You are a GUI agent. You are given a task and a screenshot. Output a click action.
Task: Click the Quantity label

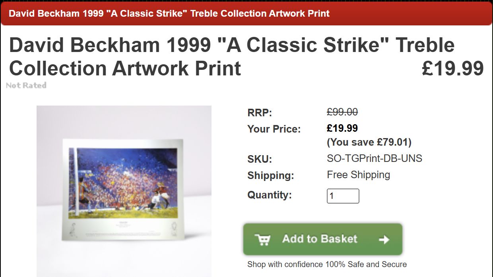pos(270,195)
